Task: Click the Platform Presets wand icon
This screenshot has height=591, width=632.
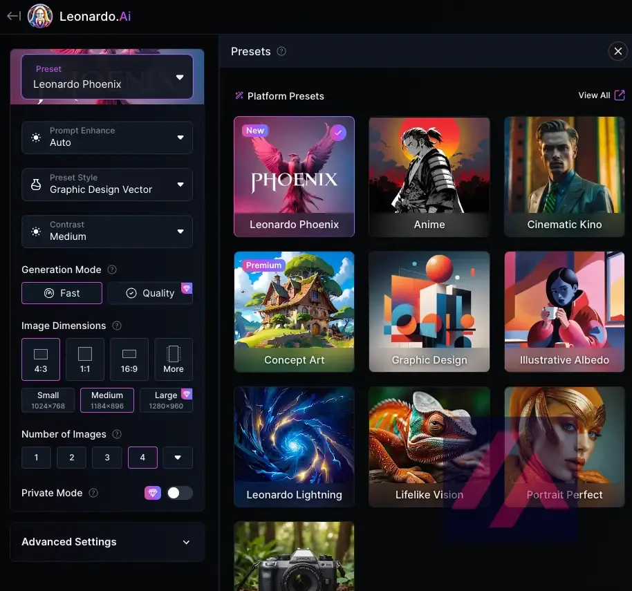Action: [x=239, y=95]
